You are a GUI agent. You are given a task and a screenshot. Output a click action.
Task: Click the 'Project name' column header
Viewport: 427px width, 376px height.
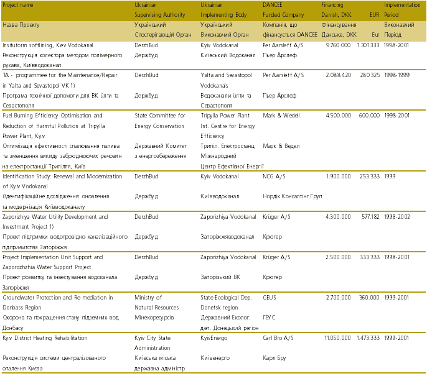[x=18, y=5]
